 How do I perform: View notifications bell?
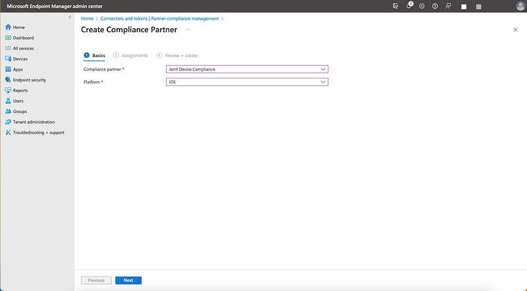409,6
